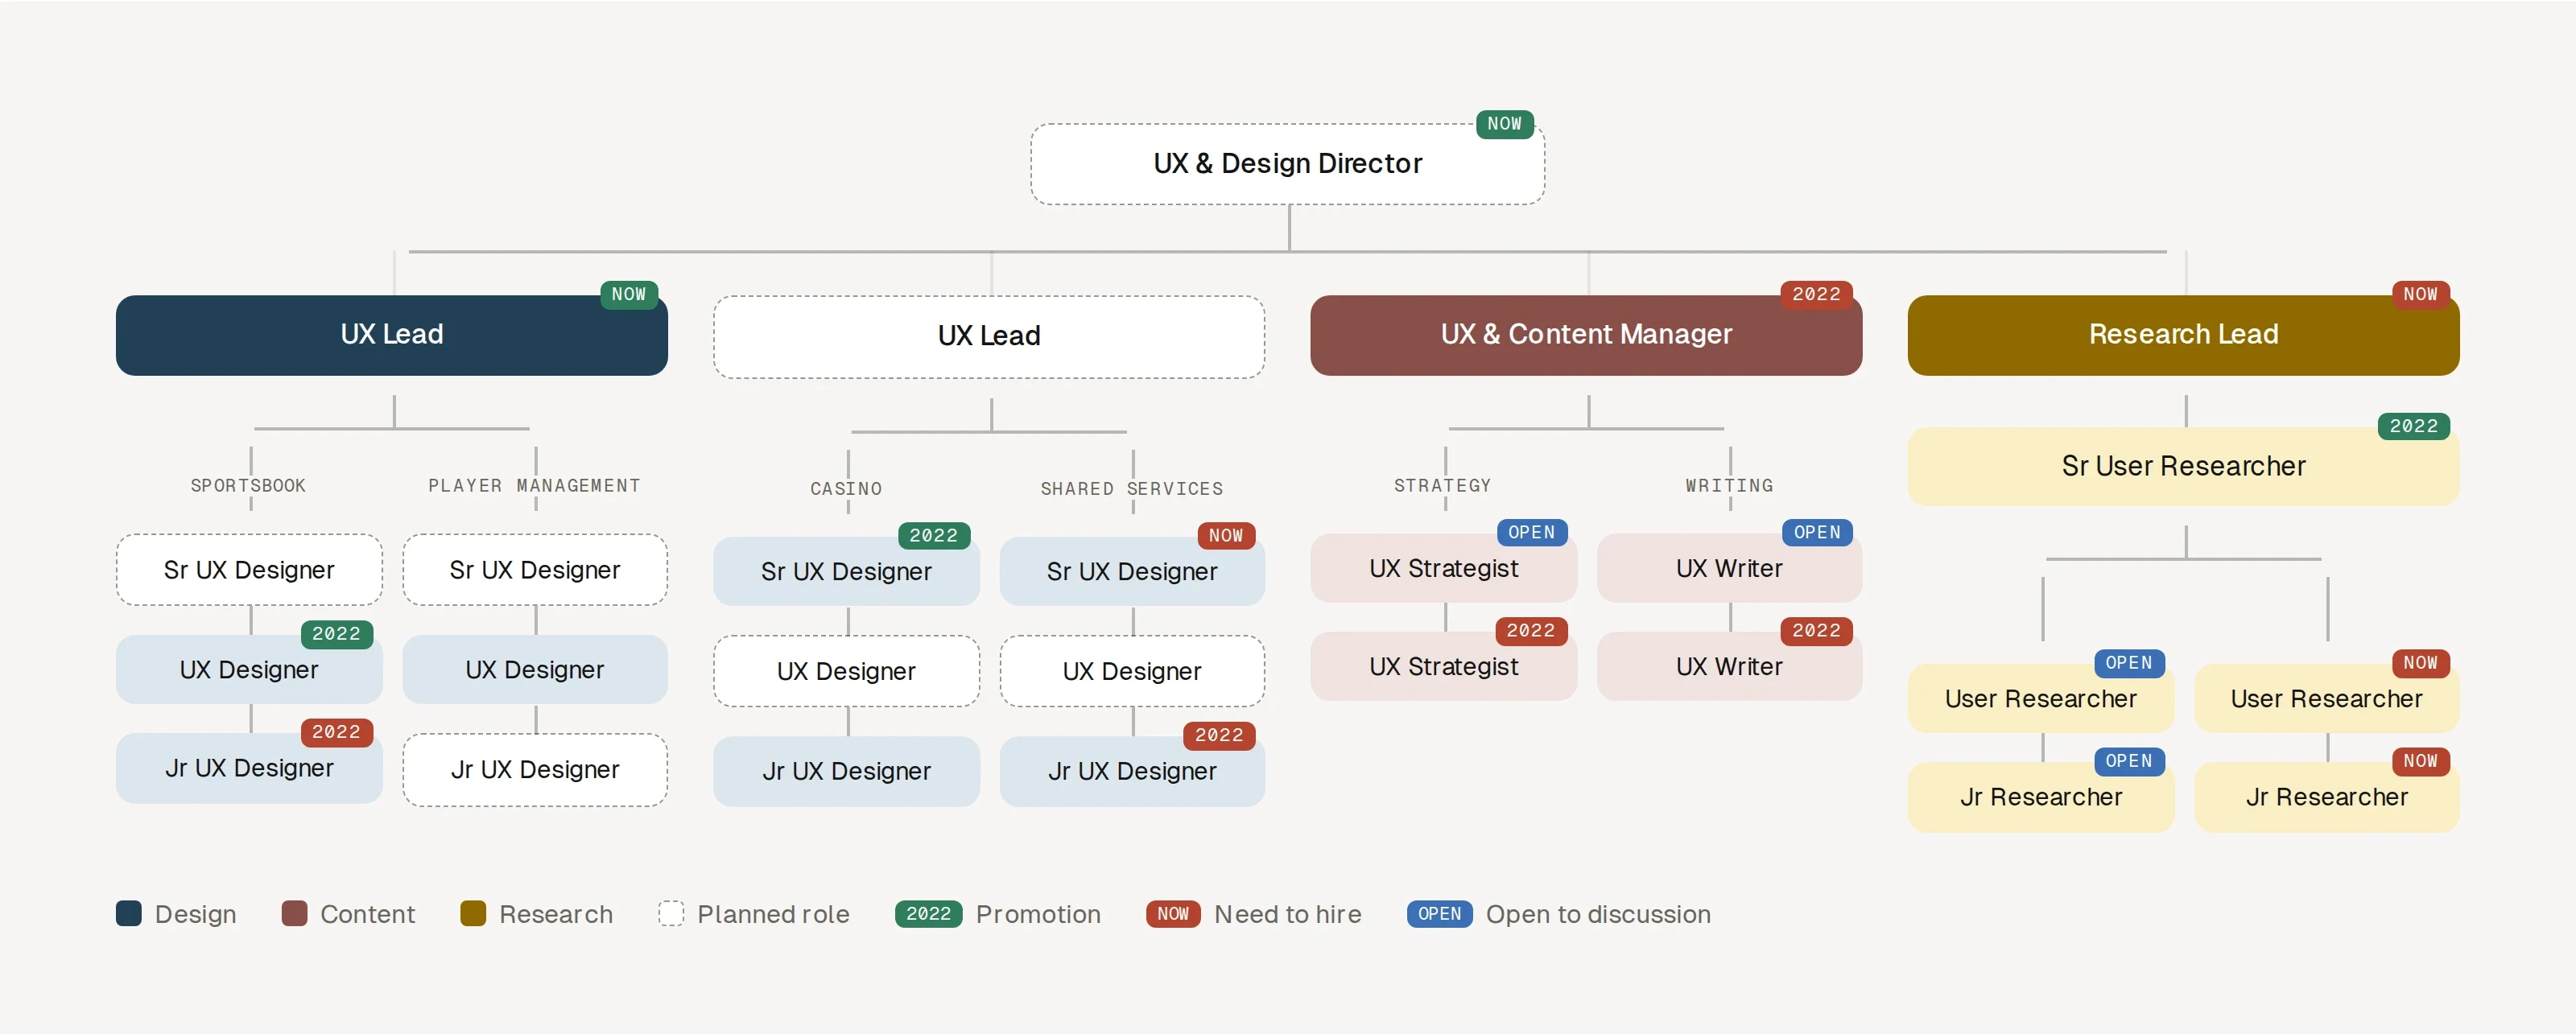The width and height of the screenshot is (2576, 1034).
Task: Select the UX & Design Director box
Action: (1287, 164)
